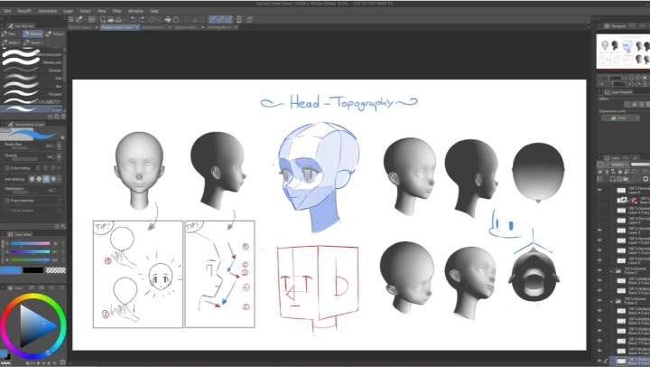Hide Folder 2 using its eye icon

(x=599, y=270)
